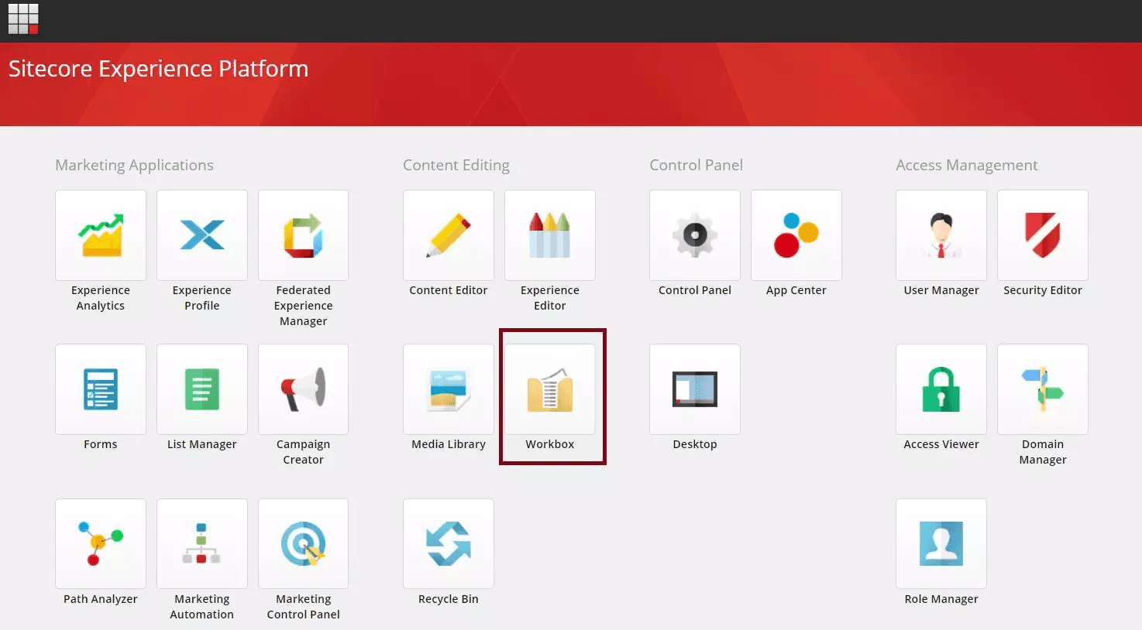The image size is (1142, 630).
Task: Click the Access Management heading
Action: [967, 165]
